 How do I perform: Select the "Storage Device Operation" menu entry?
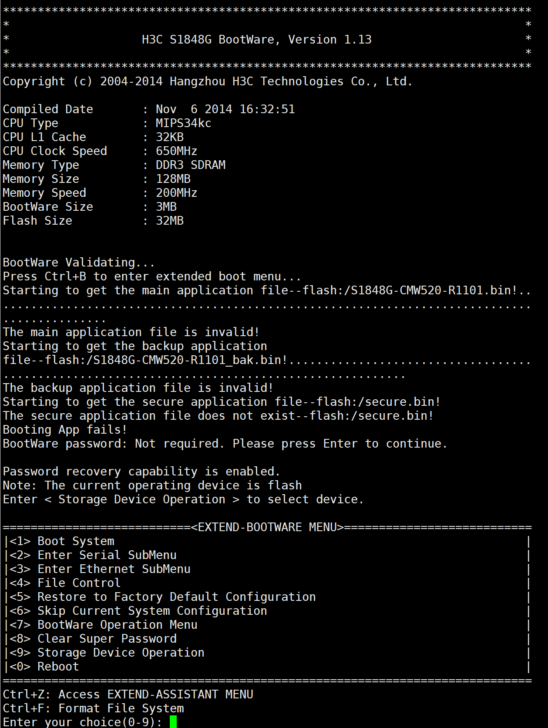tap(121, 653)
